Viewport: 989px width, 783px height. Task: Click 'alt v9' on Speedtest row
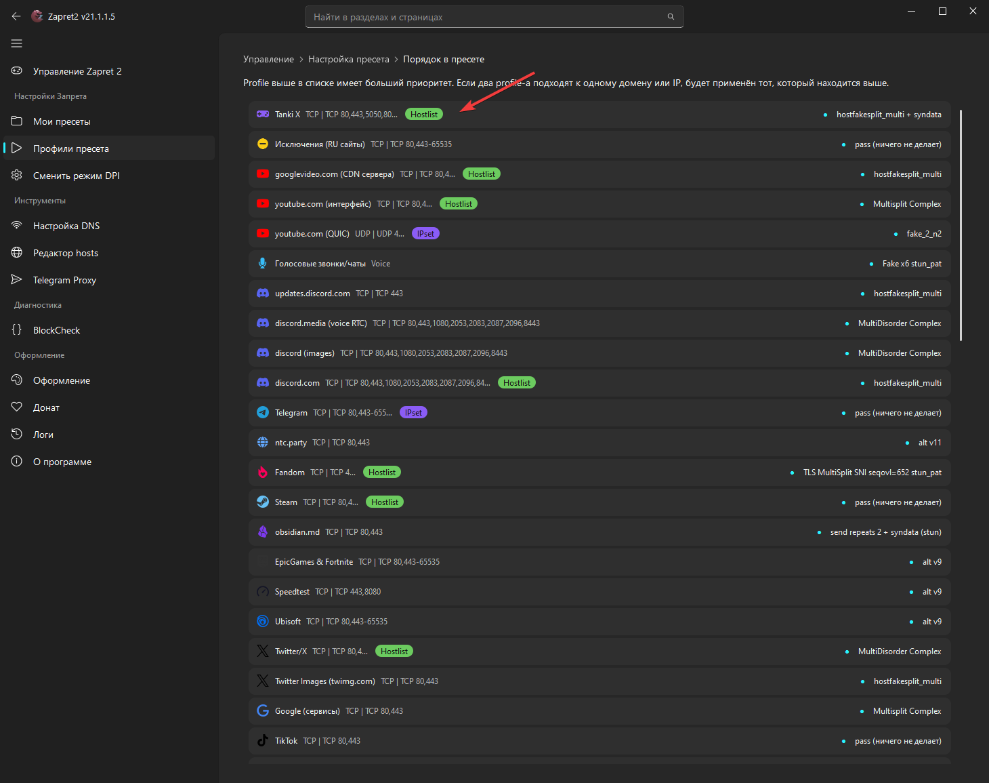[932, 592]
